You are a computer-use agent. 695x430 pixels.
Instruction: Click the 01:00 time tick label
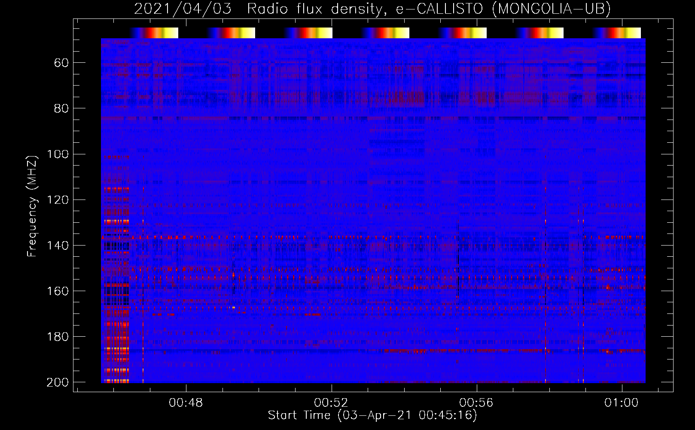(x=622, y=403)
